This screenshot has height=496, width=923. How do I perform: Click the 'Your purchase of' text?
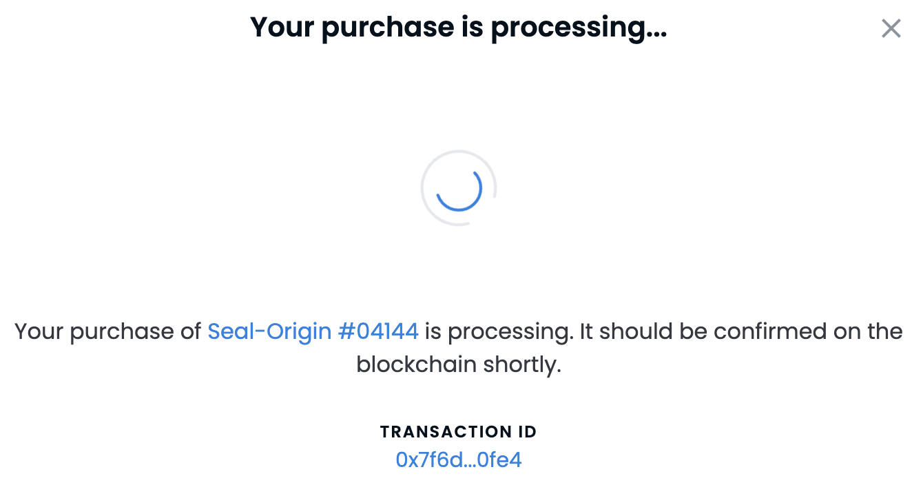[108, 331]
